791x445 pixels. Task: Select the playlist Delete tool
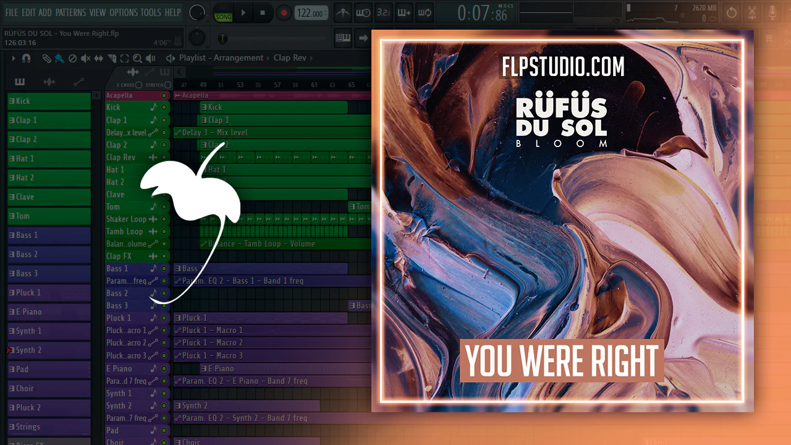pos(72,58)
